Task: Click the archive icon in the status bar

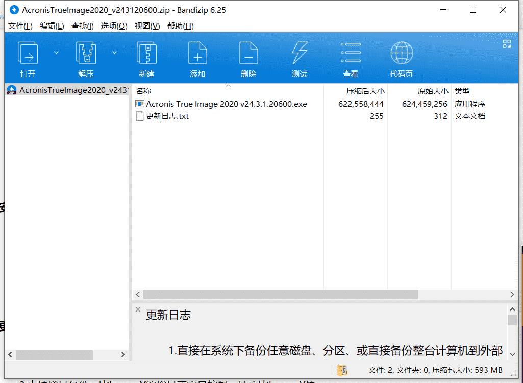Action: 342,370
